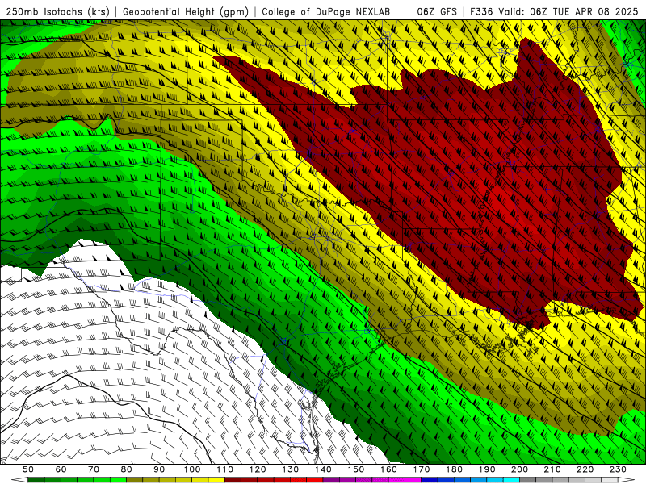Click the lightest gray swatch left of 230
This screenshot has height=484, width=646.
[x=610, y=480]
